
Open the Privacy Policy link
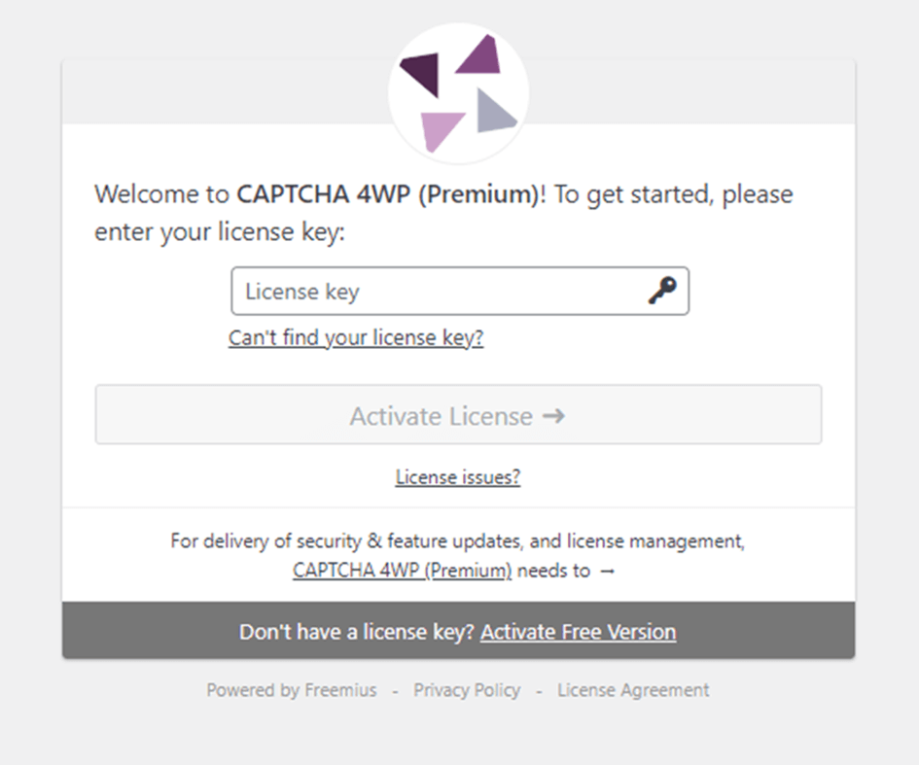[x=467, y=690]
